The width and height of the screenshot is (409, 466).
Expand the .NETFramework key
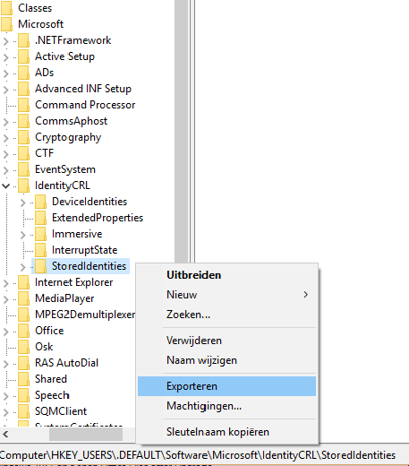pos(6,41)
